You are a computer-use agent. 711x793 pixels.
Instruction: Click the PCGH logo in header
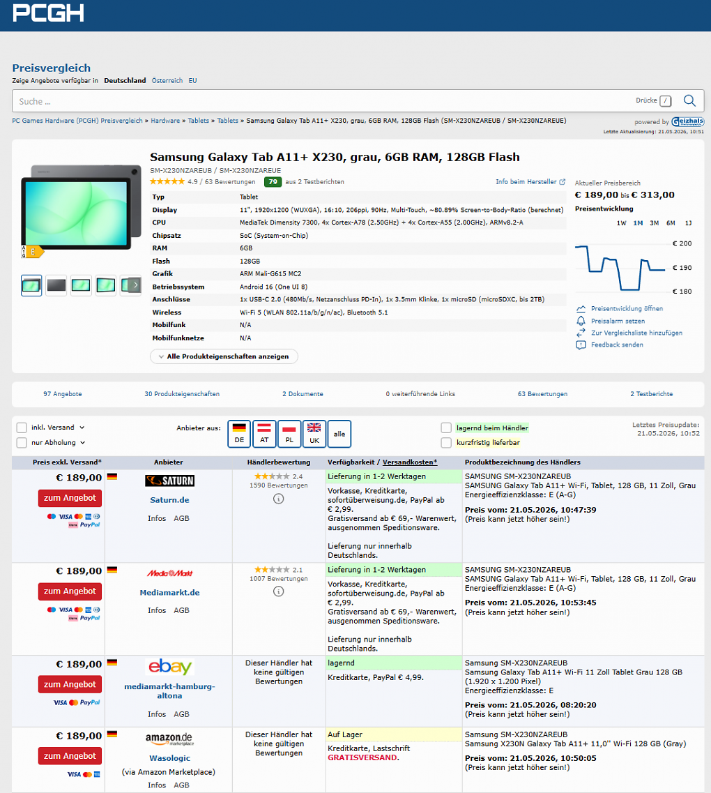[48, 13]
